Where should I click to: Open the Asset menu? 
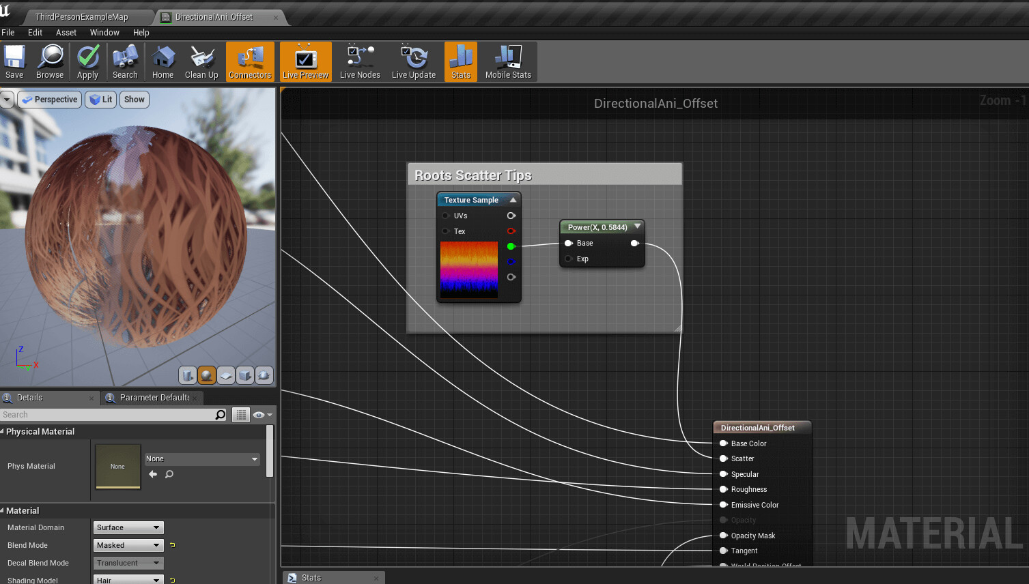66,32
